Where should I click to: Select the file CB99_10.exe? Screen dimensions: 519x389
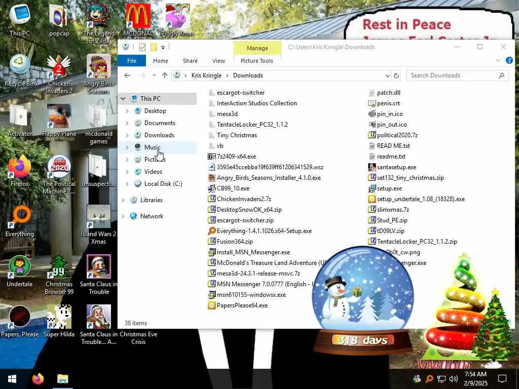(x=233, y=188)
